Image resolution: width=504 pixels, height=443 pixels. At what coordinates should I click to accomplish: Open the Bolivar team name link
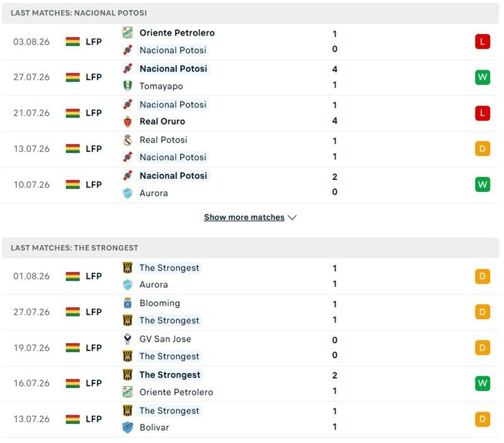click(x=154, y=427)
